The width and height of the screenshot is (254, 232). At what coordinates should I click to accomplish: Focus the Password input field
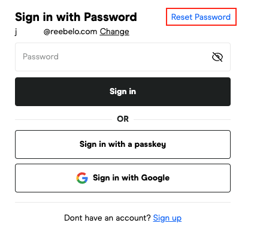pos(123,57)
